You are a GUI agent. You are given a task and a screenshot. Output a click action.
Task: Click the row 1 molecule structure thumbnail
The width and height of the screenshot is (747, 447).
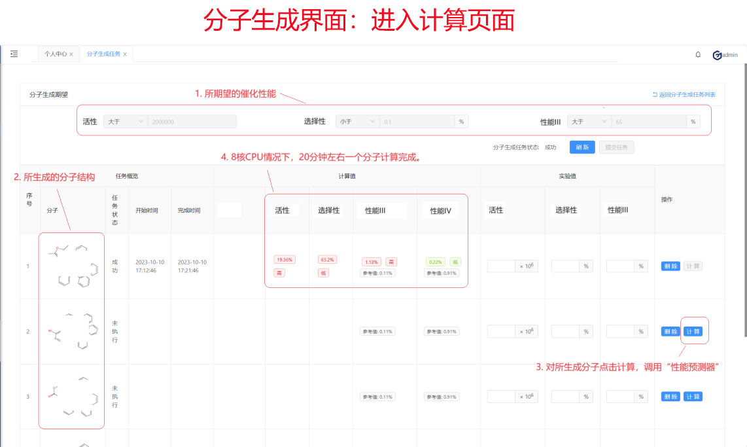tap(72, 266)
